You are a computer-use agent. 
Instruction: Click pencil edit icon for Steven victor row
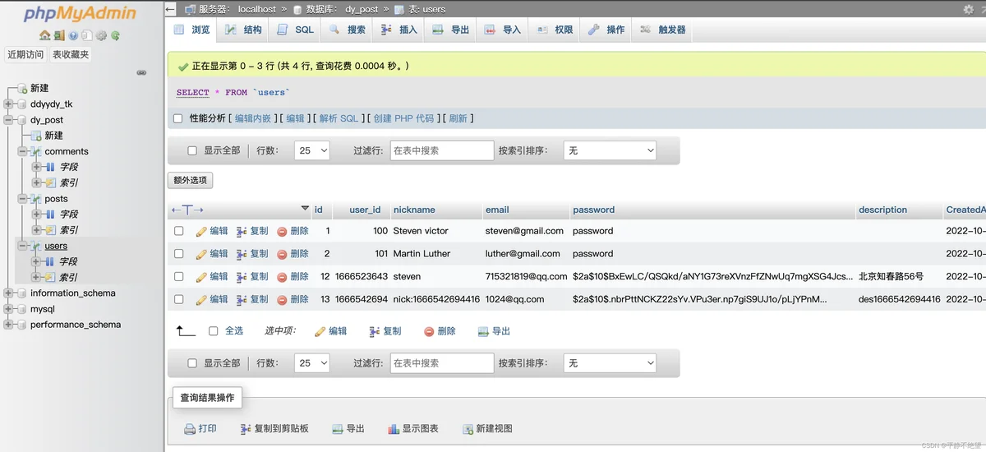pos(202,231)
